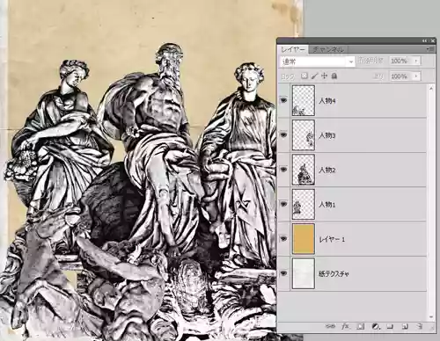Switch to the チャンネル tab
Screen dimensions: 440x341
point(328,49)
